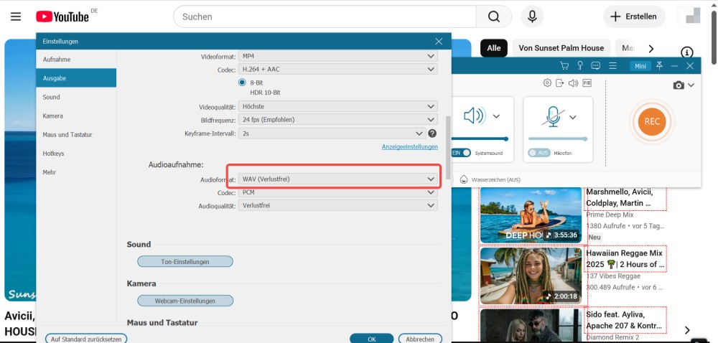This screenshot has height=343, width=718.
Task: Select the Ausgabe settings tab
Action: click(76, 78)
